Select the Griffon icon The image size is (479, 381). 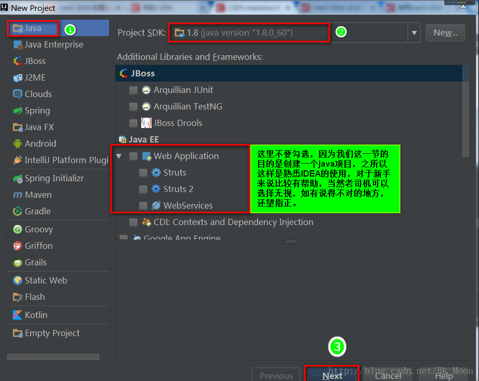tap(18, 246)
